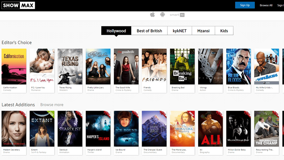Switch to the Best of British tab
Viewport: 284px width, 160px height.
pyautogui.click(x=149, y=31)
